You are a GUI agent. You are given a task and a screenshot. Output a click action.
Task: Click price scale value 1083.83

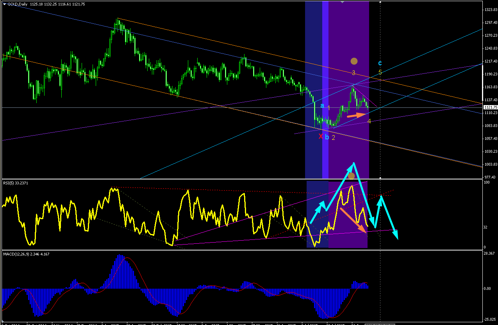[490, 126]
